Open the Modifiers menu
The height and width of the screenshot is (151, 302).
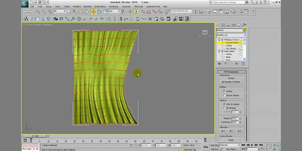click(x=77, y=6)
